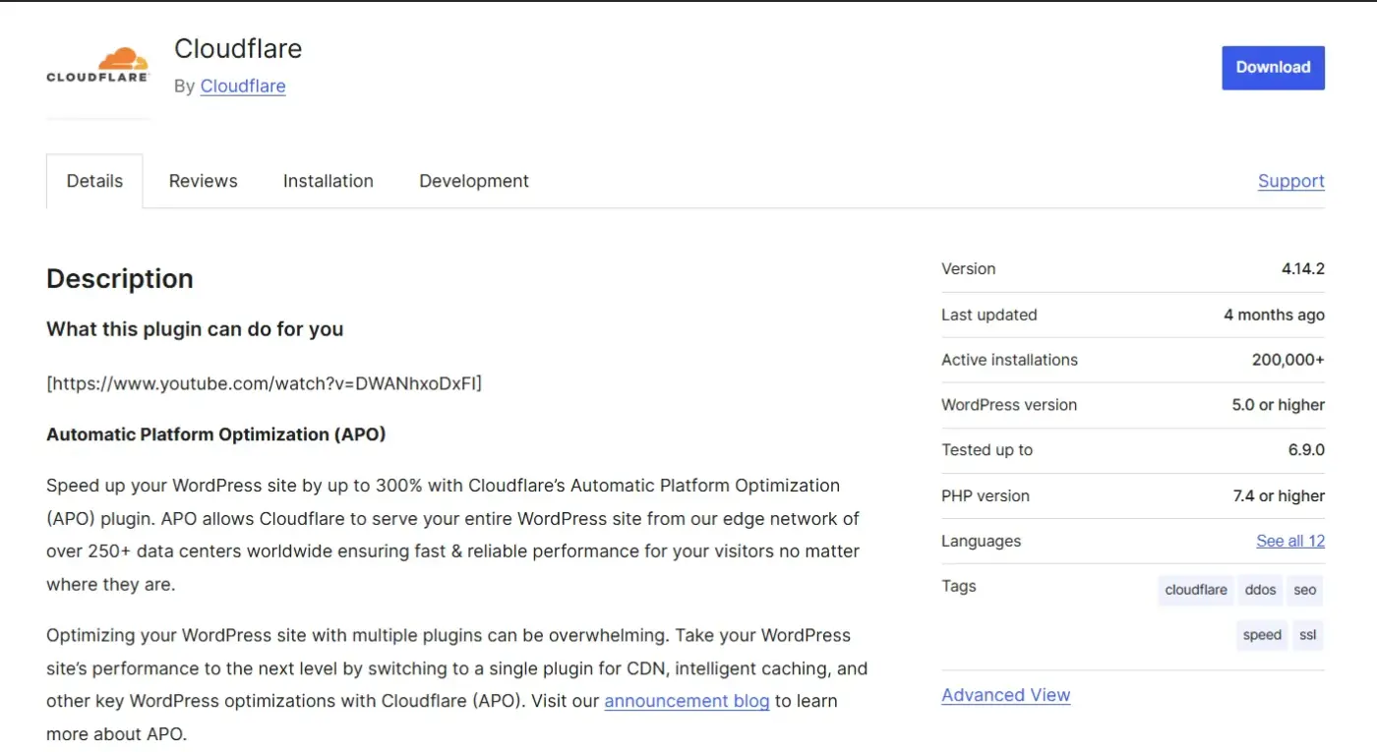This screenshot has width=1377, height=752.
Task: Download the Cloudflare plugin
Action: pyautogui.click(x=1273, y=68)
